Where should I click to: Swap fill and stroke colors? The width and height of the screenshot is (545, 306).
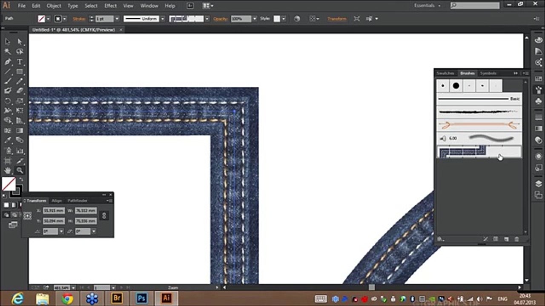pyautogui.click(x=21, y=180)
